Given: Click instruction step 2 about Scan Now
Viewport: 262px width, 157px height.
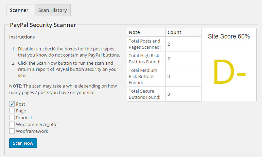Looking at the screenshot, I should pos(68,69).
